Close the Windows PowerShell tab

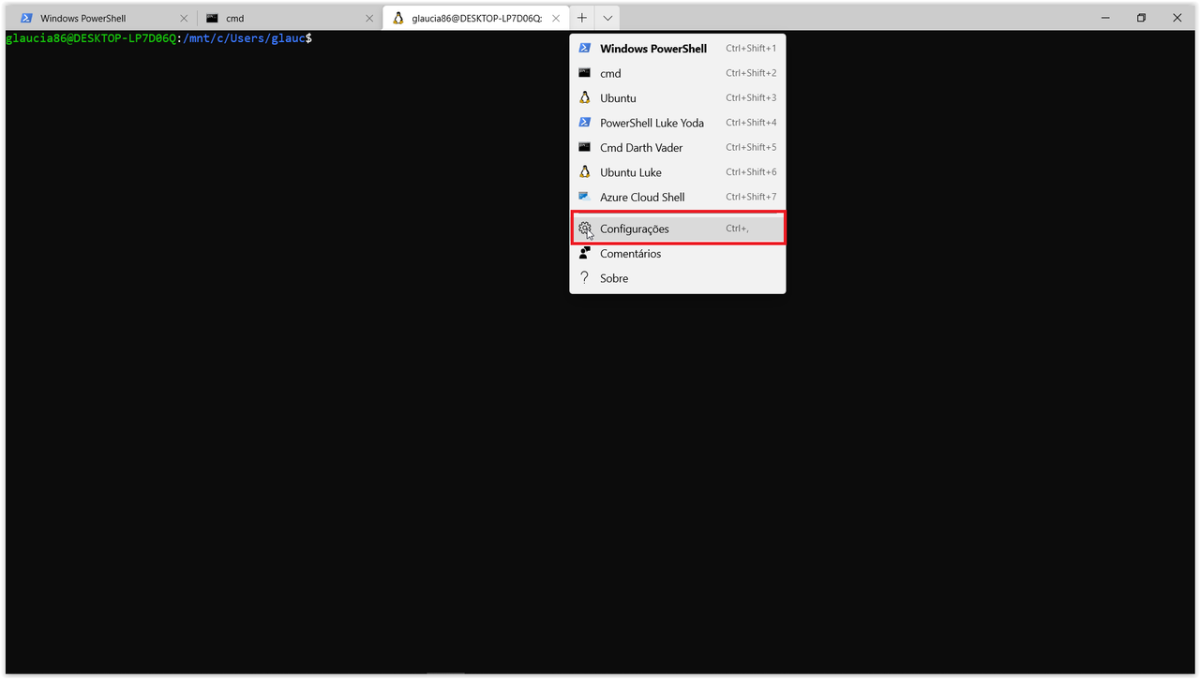184,18
